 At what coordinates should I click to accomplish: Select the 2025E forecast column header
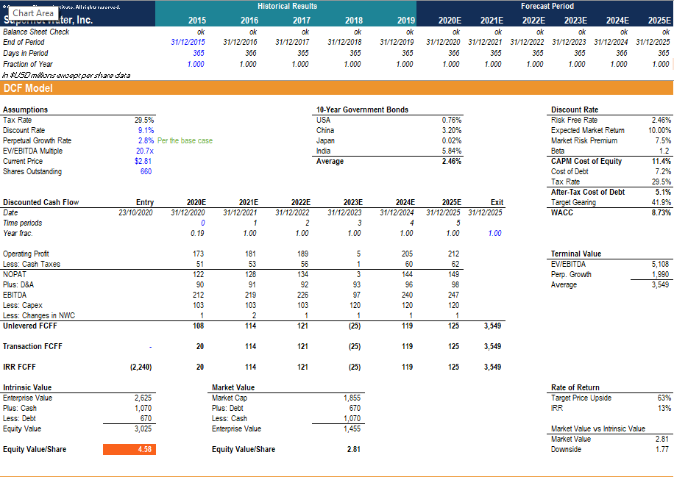[659, 20]
